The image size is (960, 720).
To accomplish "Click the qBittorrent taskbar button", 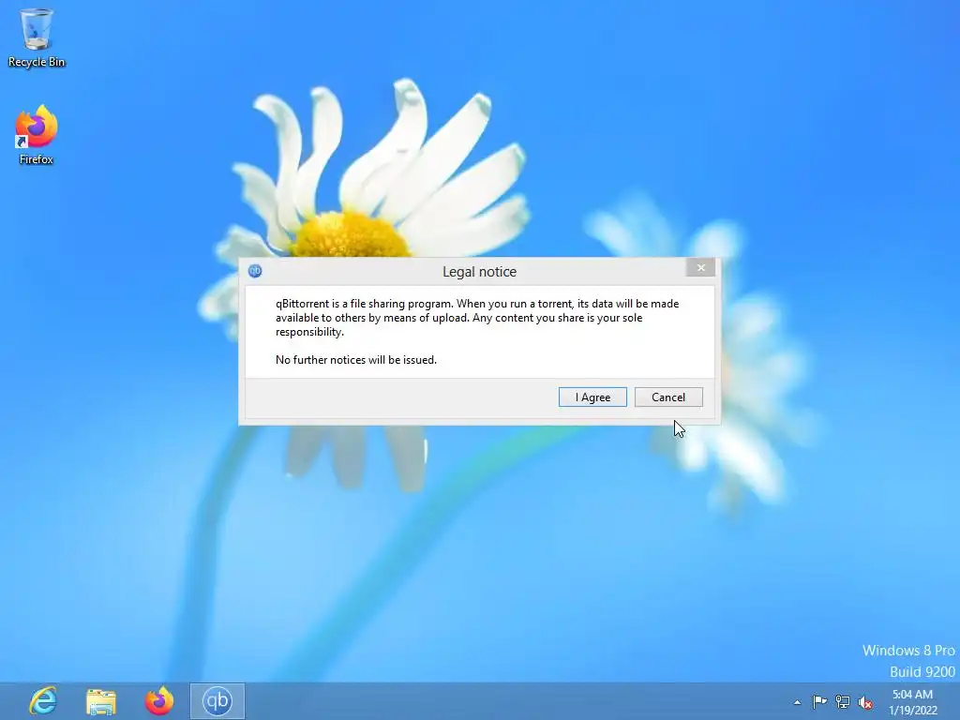I will (x=217, y=701).
